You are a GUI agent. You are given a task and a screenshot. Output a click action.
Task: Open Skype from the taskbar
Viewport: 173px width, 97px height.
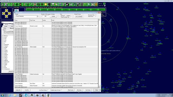tap(26, 95)
